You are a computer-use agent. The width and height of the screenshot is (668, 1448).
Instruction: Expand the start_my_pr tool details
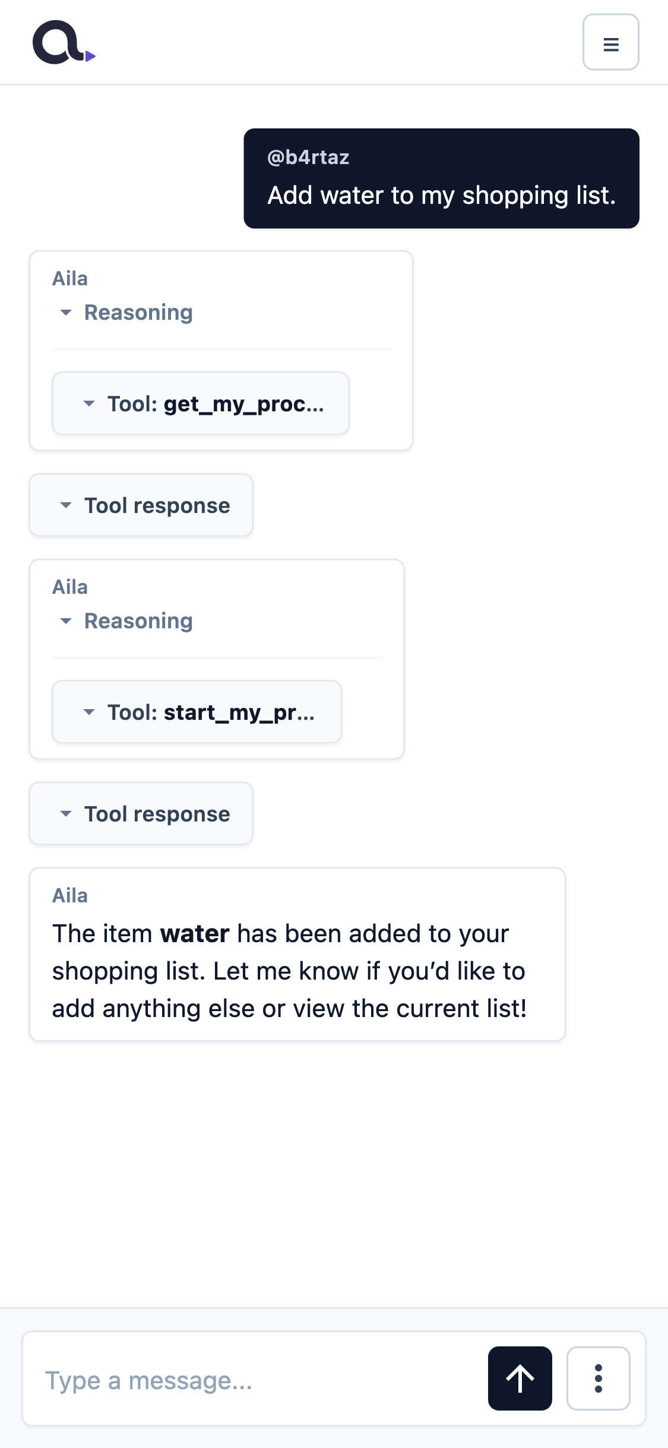coord(197,712)
